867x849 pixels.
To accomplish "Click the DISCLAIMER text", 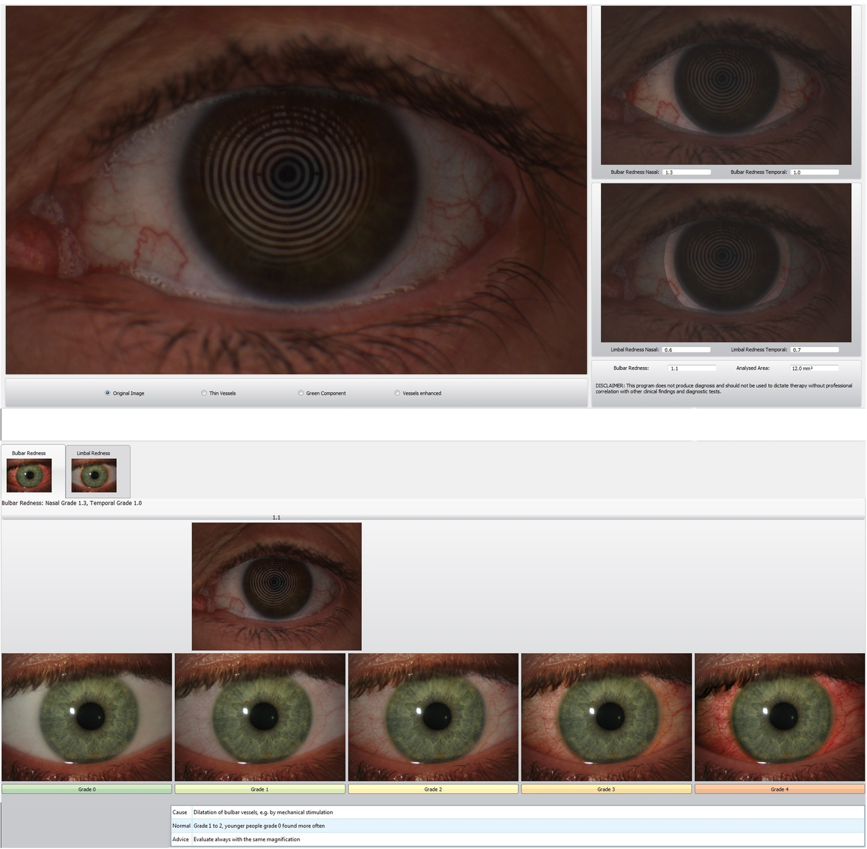I will [724, 388].
